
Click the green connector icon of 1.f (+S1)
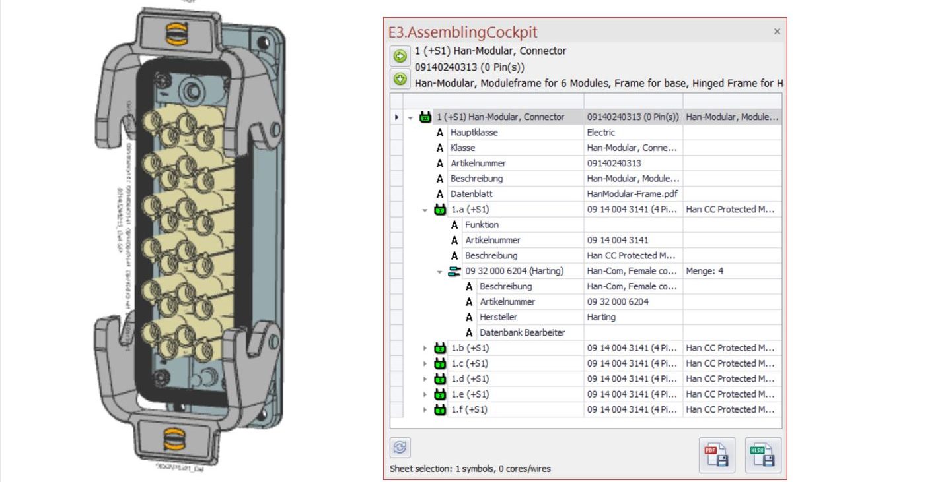pyautogui.click(x=440, y=409)
